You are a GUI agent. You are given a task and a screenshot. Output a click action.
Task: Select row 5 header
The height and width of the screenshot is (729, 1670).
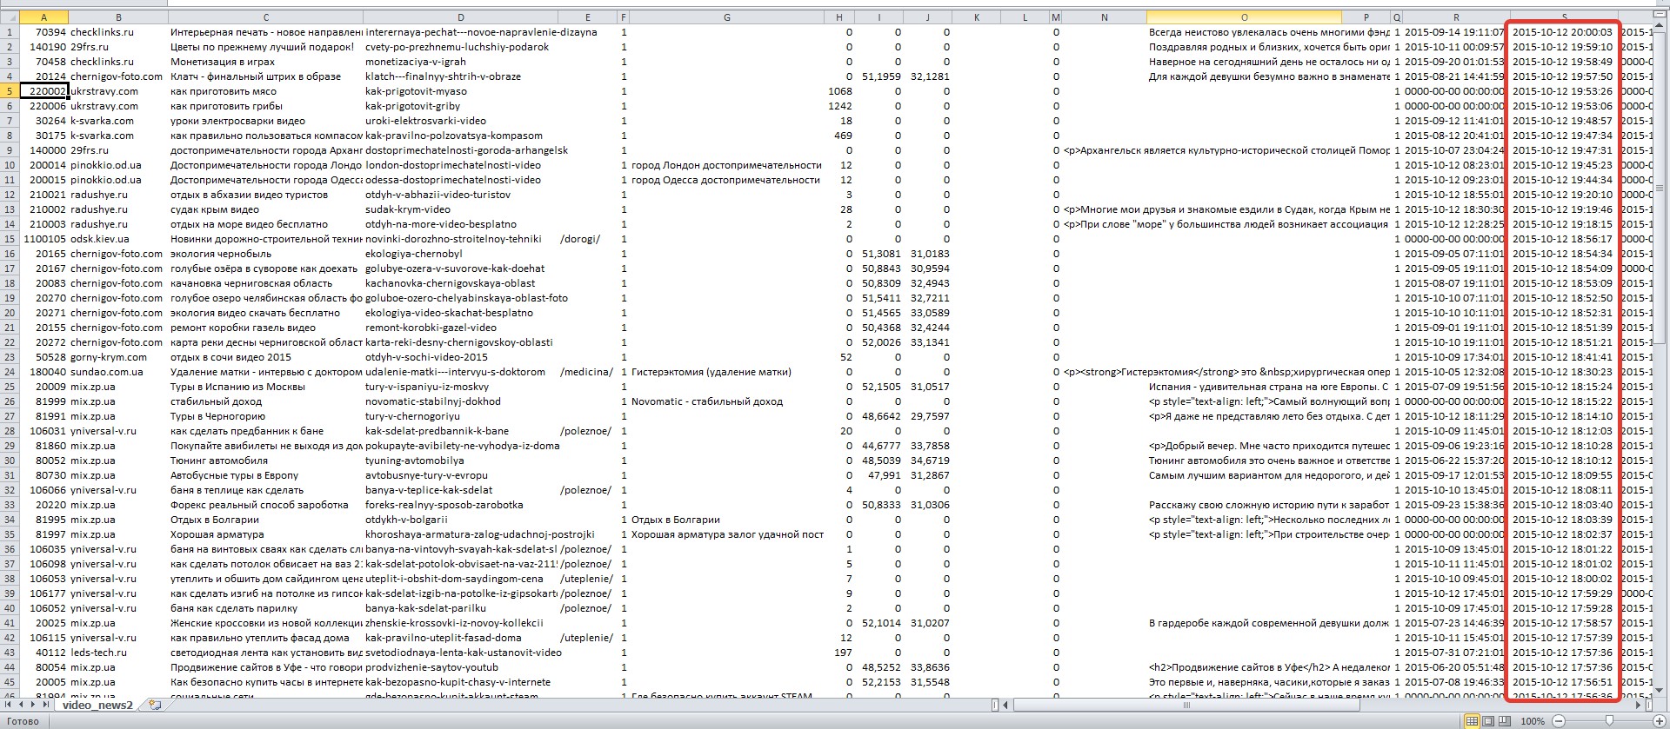pos(10,91)
